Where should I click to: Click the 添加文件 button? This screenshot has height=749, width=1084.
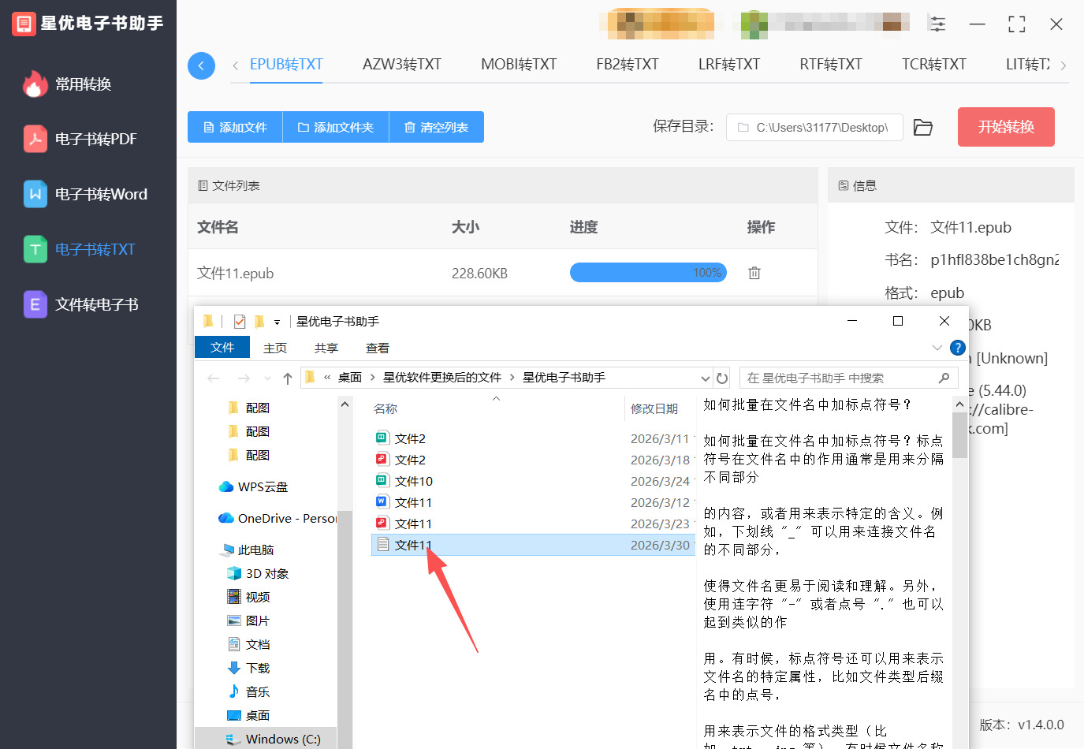[235, 127]
